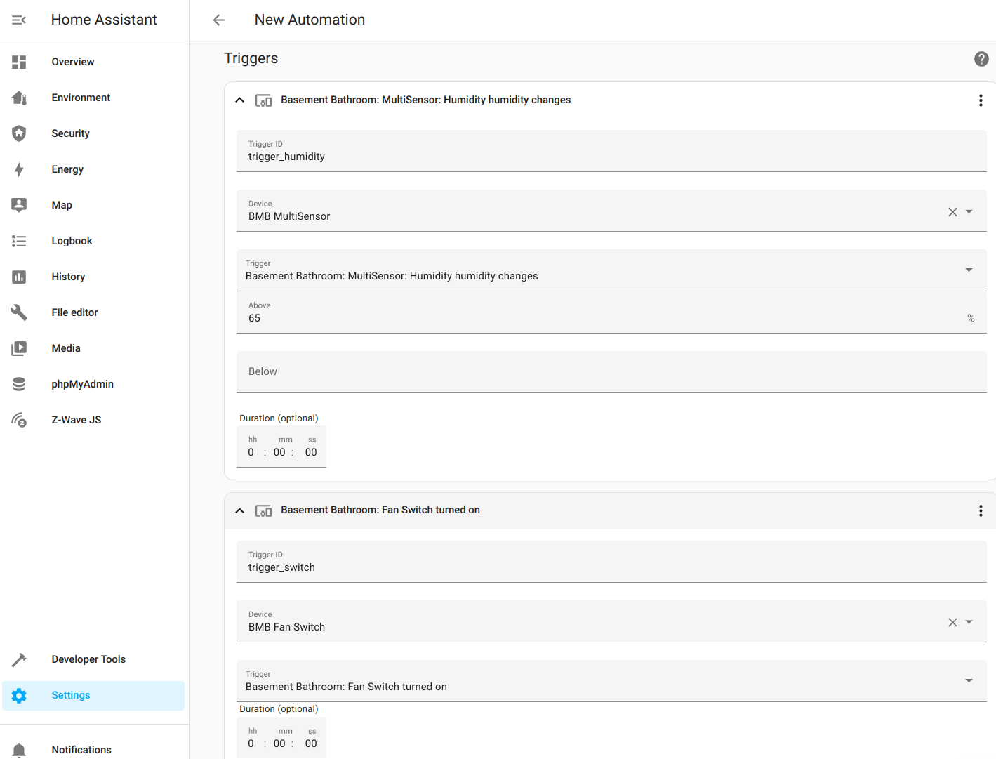The image size is (996, 759).
Task: Open the BMB MultiSensor device dropdown arrow
Action: coord(969,212)
